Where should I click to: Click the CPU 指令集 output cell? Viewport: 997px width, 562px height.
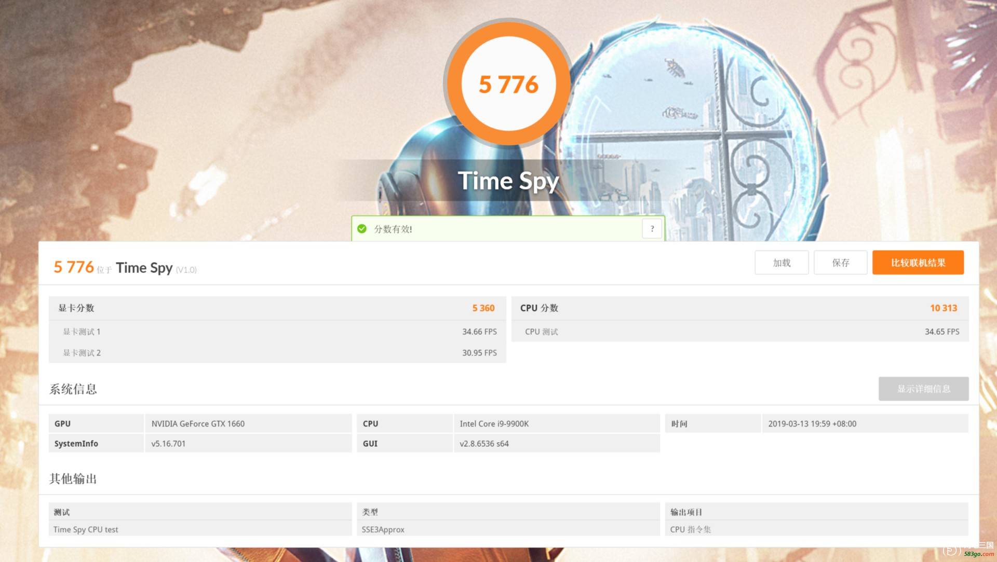(x=816, y=529)
